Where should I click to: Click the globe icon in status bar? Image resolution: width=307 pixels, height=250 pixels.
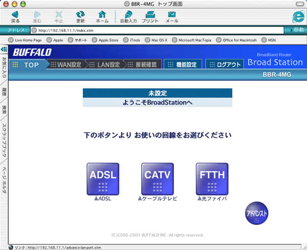11,247
